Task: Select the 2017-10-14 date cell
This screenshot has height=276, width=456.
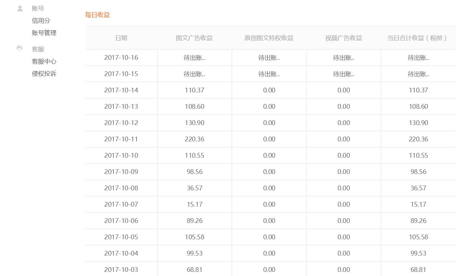Action: [121, 90]
